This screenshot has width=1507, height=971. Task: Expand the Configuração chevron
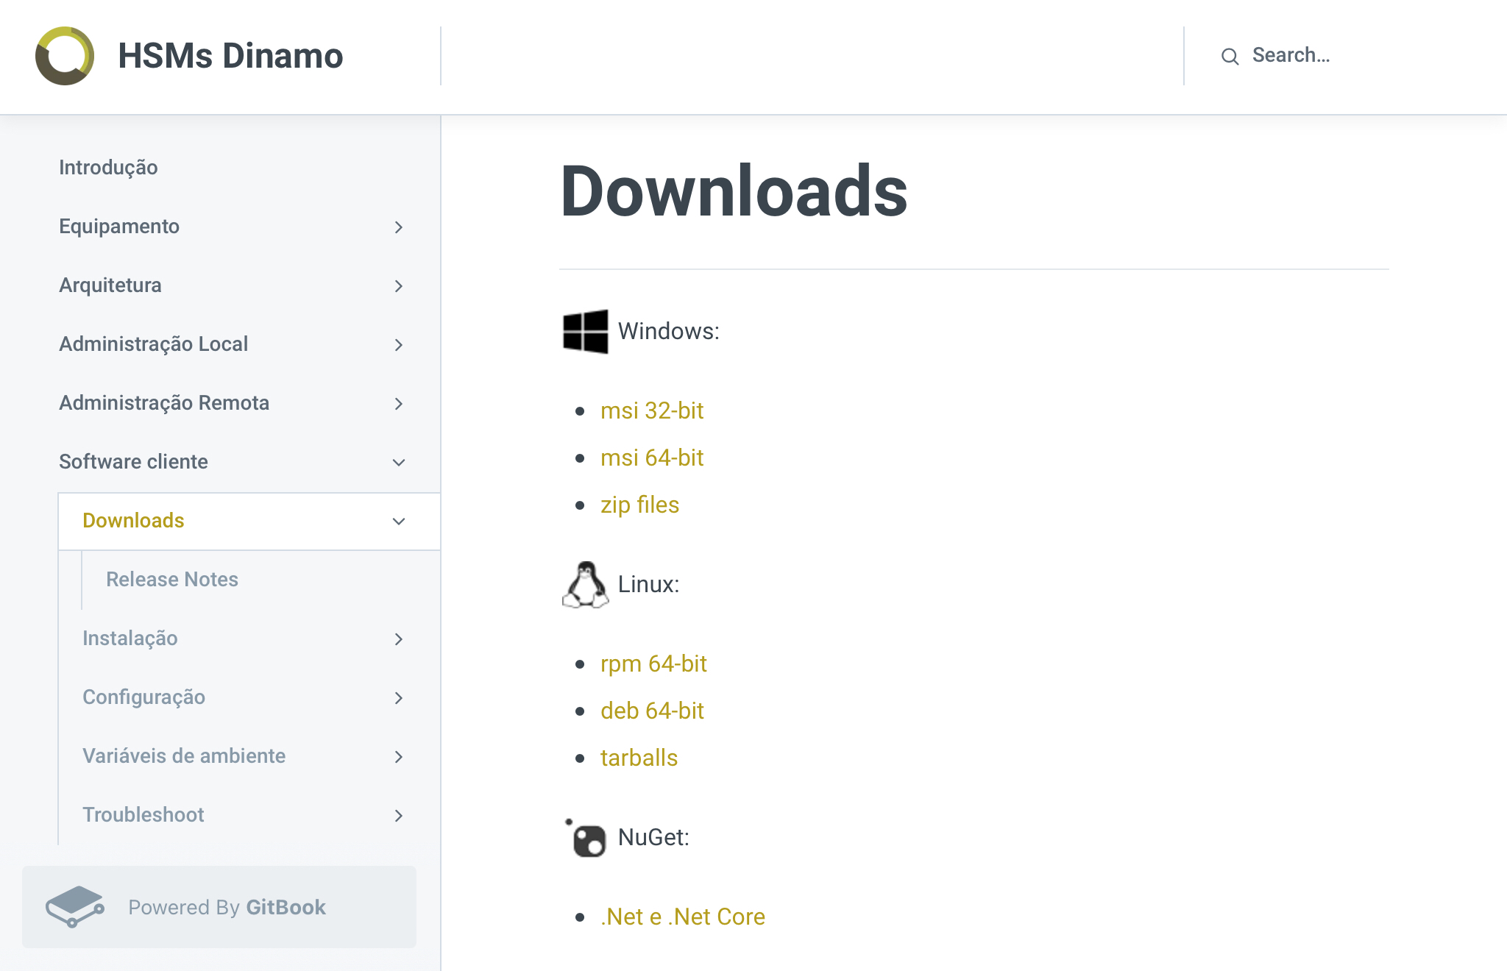(399, 698)
